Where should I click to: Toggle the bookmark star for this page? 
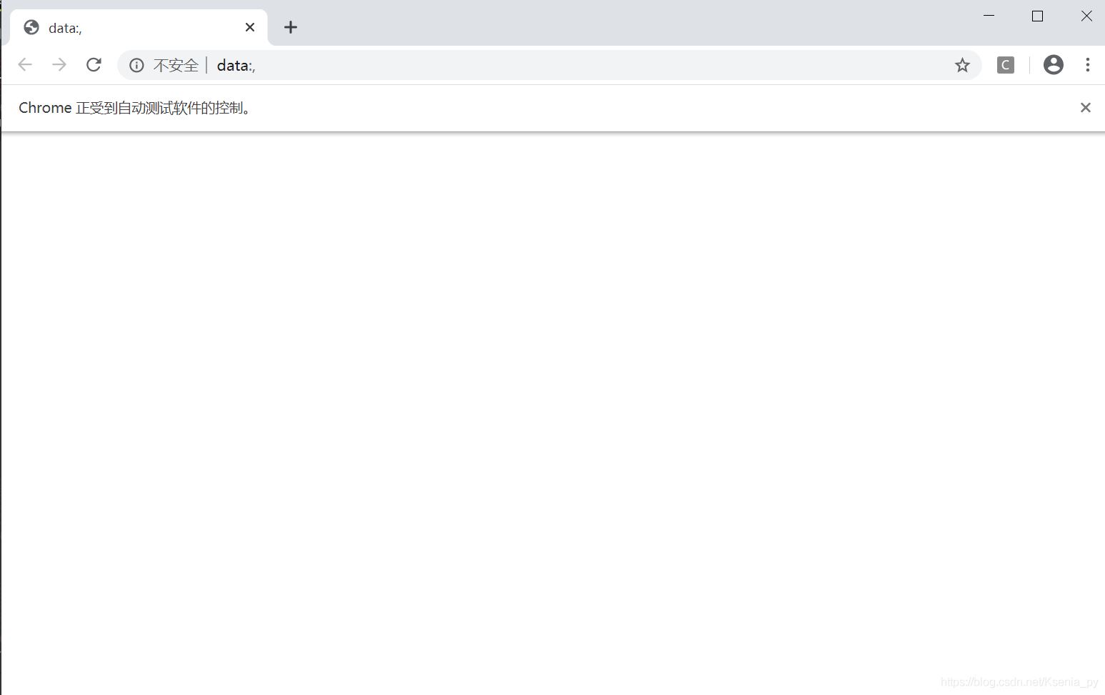click(x=962, y=65)
